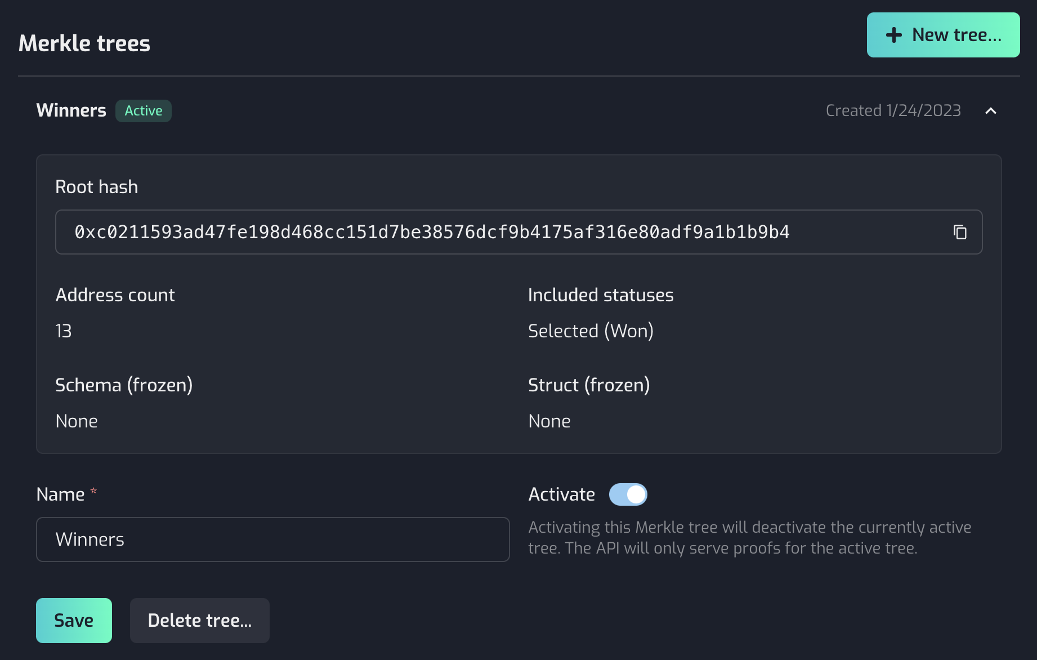Open the Delete tree dialog
The image size is (1037, 660).
point(200,621)
